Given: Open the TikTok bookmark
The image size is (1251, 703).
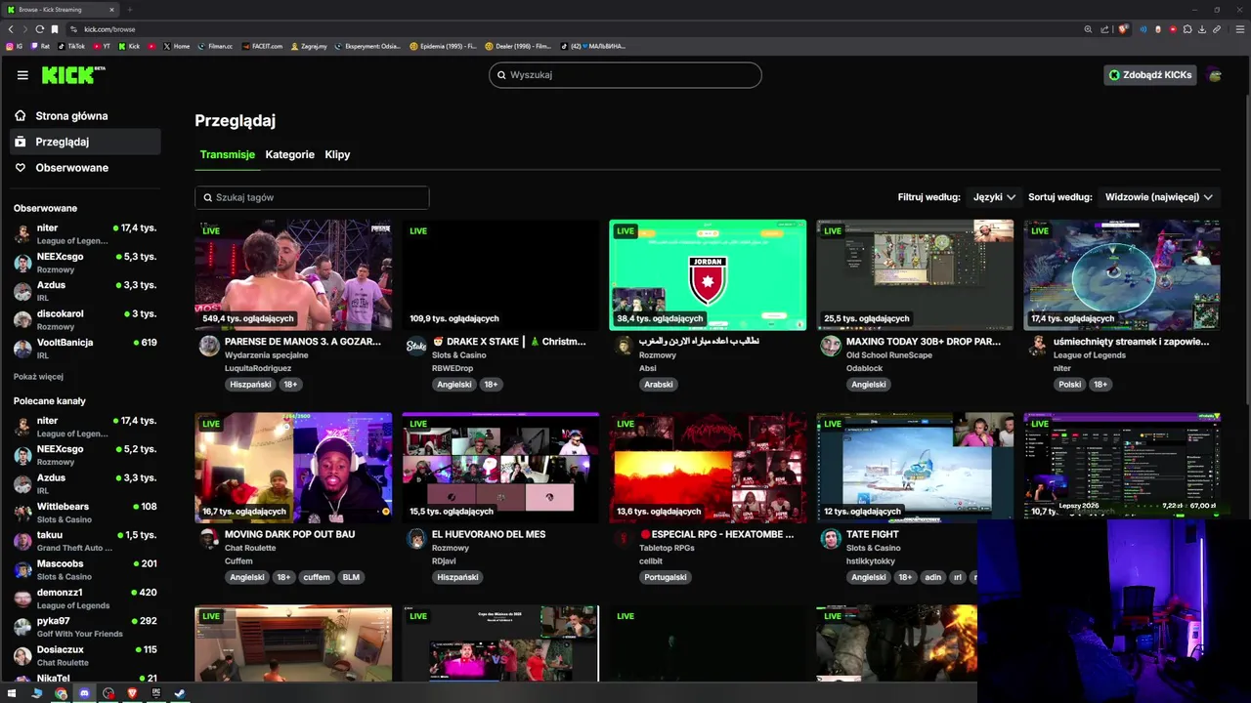Looking at the screenshot, I should (x=71, y=46).
